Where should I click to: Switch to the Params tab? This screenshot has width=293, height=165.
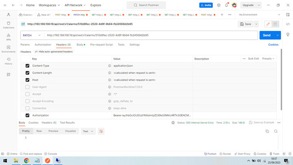(25, 45)
